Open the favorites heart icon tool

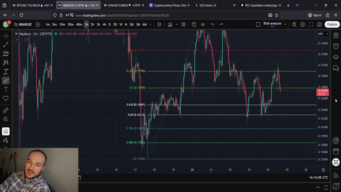6,98
